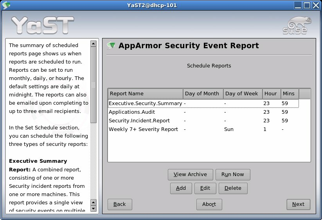Click the help panel scroll-up arrow at top
The image size is (322, 220).
(x=94, y=44)
